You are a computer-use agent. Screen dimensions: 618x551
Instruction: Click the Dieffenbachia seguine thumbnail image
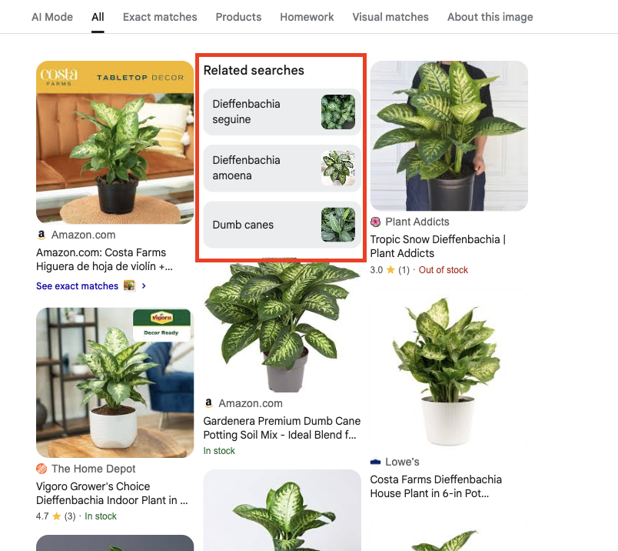(x=338, y=112)
